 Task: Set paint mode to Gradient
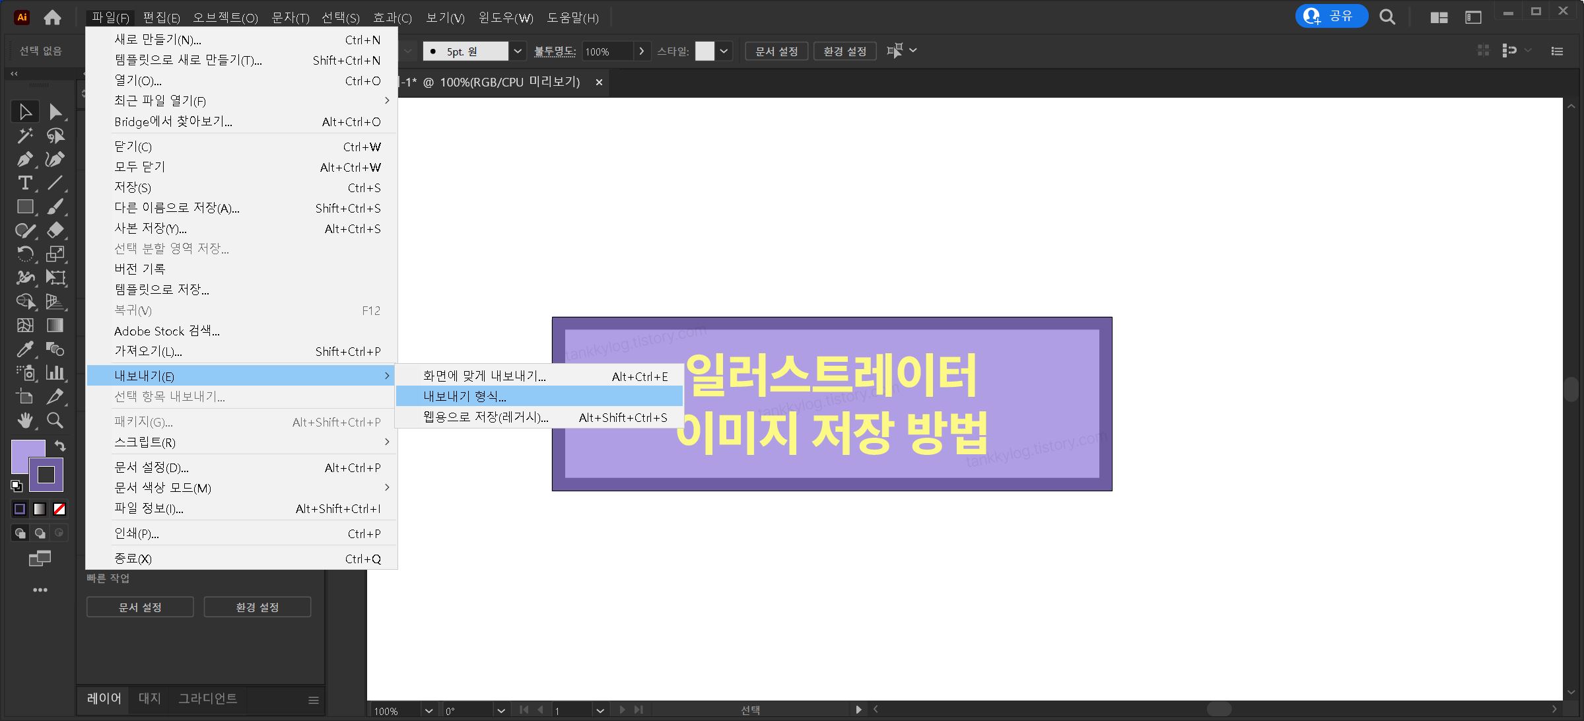click(40, 509)
